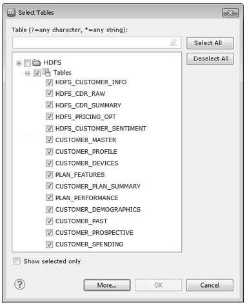Image resolution: width=247 pixels, height=305 pixels.
Task: Uncheck the HDFS_CUSTOMER_INFO checkbox
Action: [49, 82]
